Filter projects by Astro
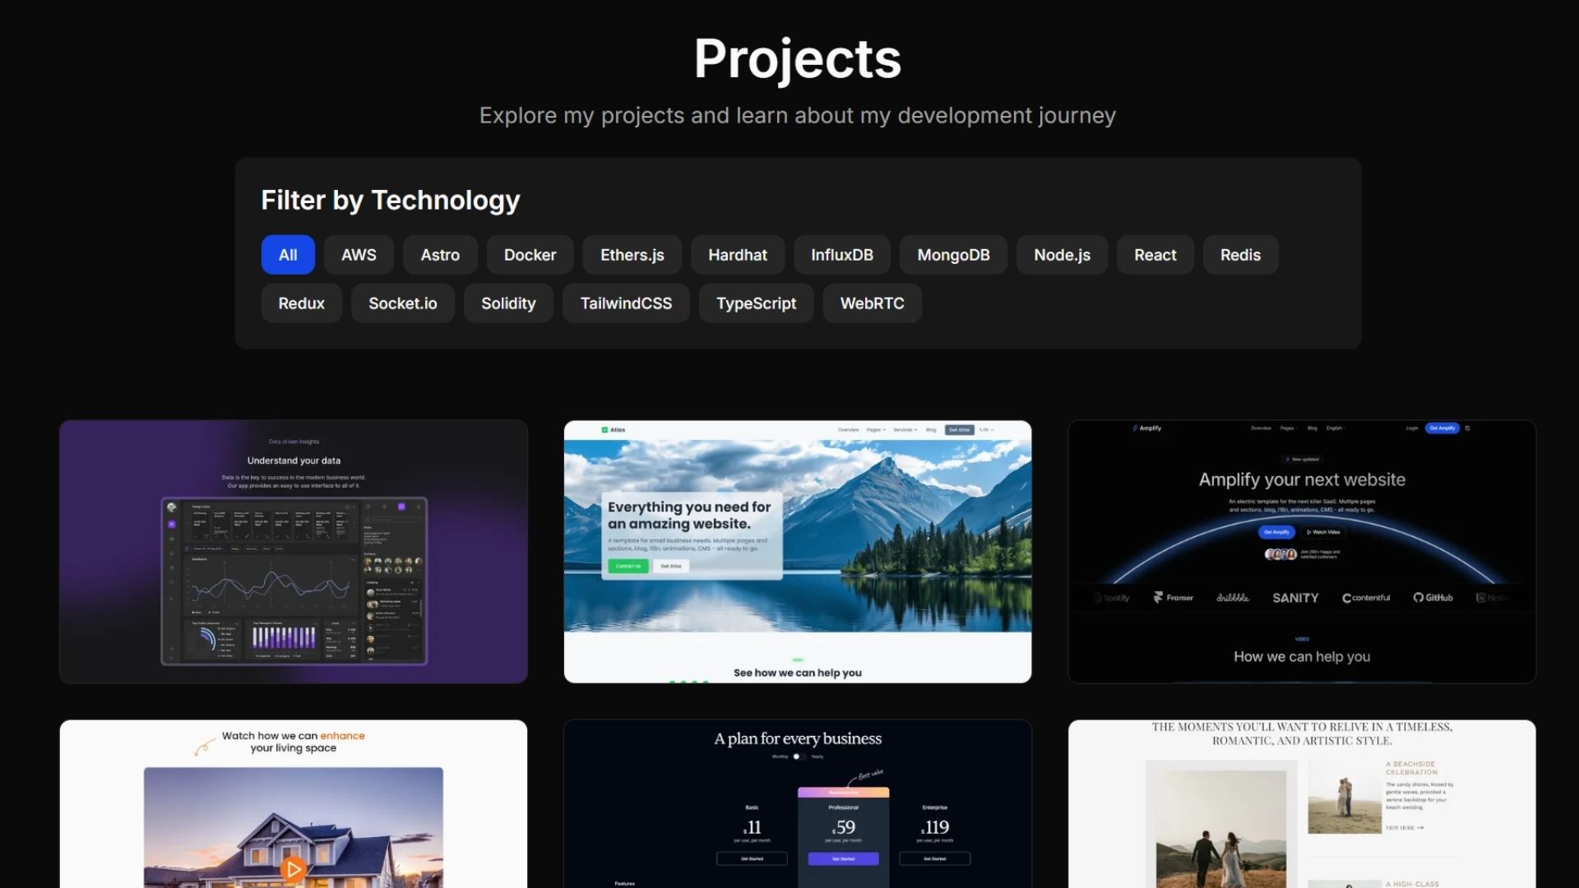The image size is (1579, 888). [x=440, y=255]
